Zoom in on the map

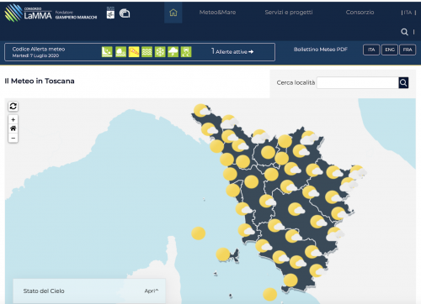(13, 119)
